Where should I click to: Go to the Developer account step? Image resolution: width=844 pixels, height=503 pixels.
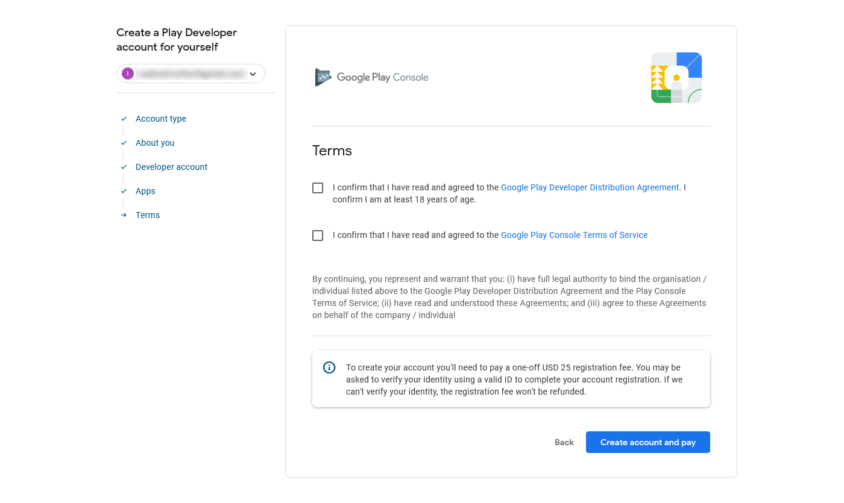(x=171, y=167)
